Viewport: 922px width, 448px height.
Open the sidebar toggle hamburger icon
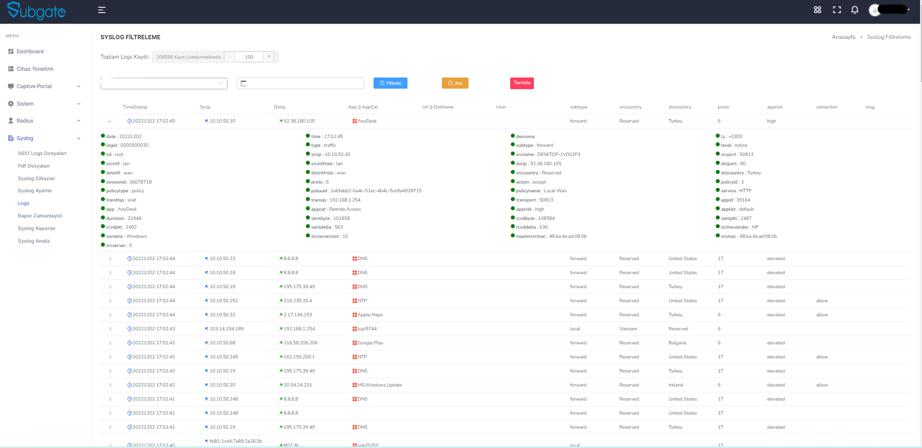pos(101,9)
